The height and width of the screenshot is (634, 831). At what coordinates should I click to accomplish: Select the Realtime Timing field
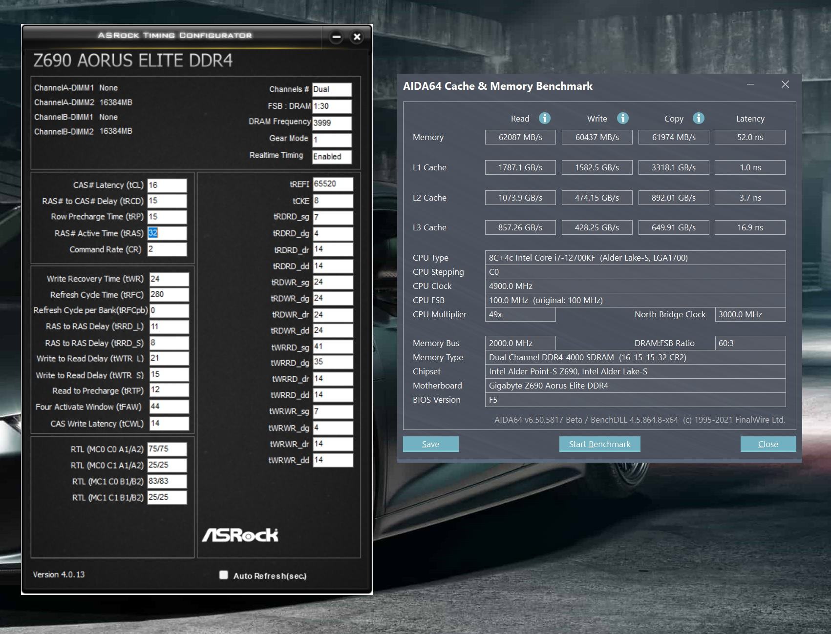pos(332,157)
